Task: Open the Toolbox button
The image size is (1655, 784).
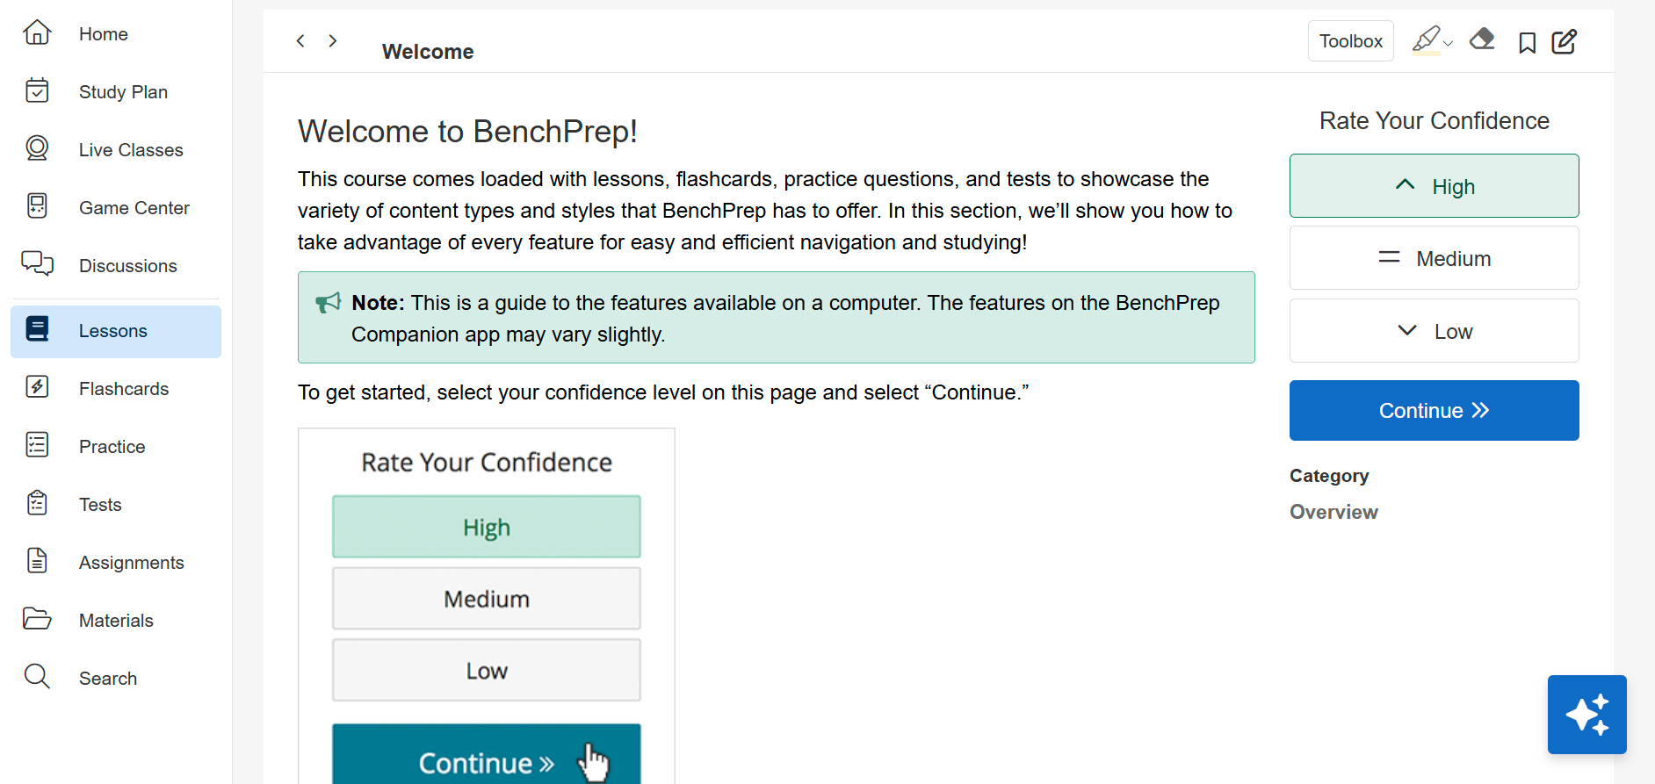Action: coord(1350,41)
